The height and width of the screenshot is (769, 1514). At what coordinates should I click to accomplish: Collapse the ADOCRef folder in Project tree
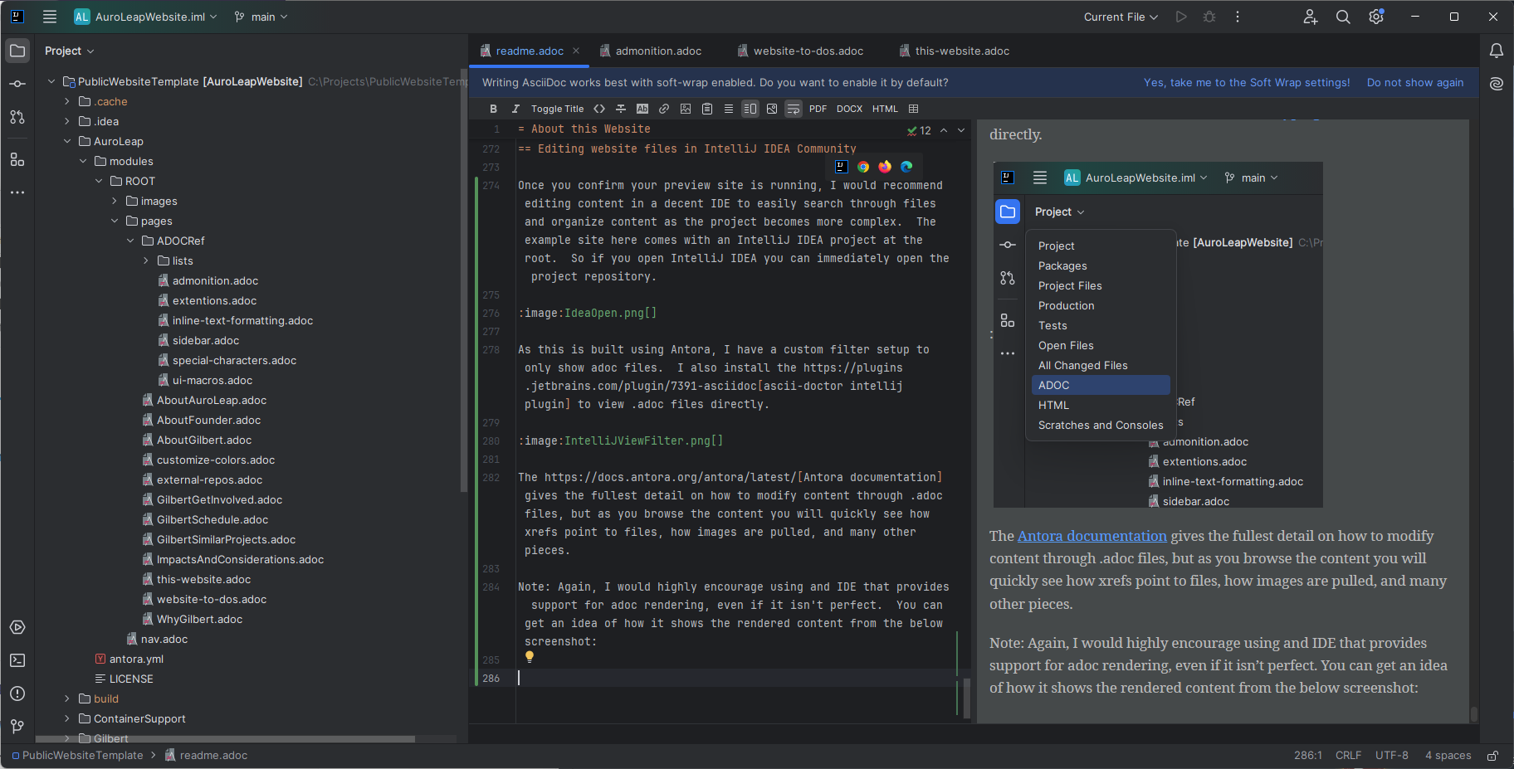pos(129,241)
